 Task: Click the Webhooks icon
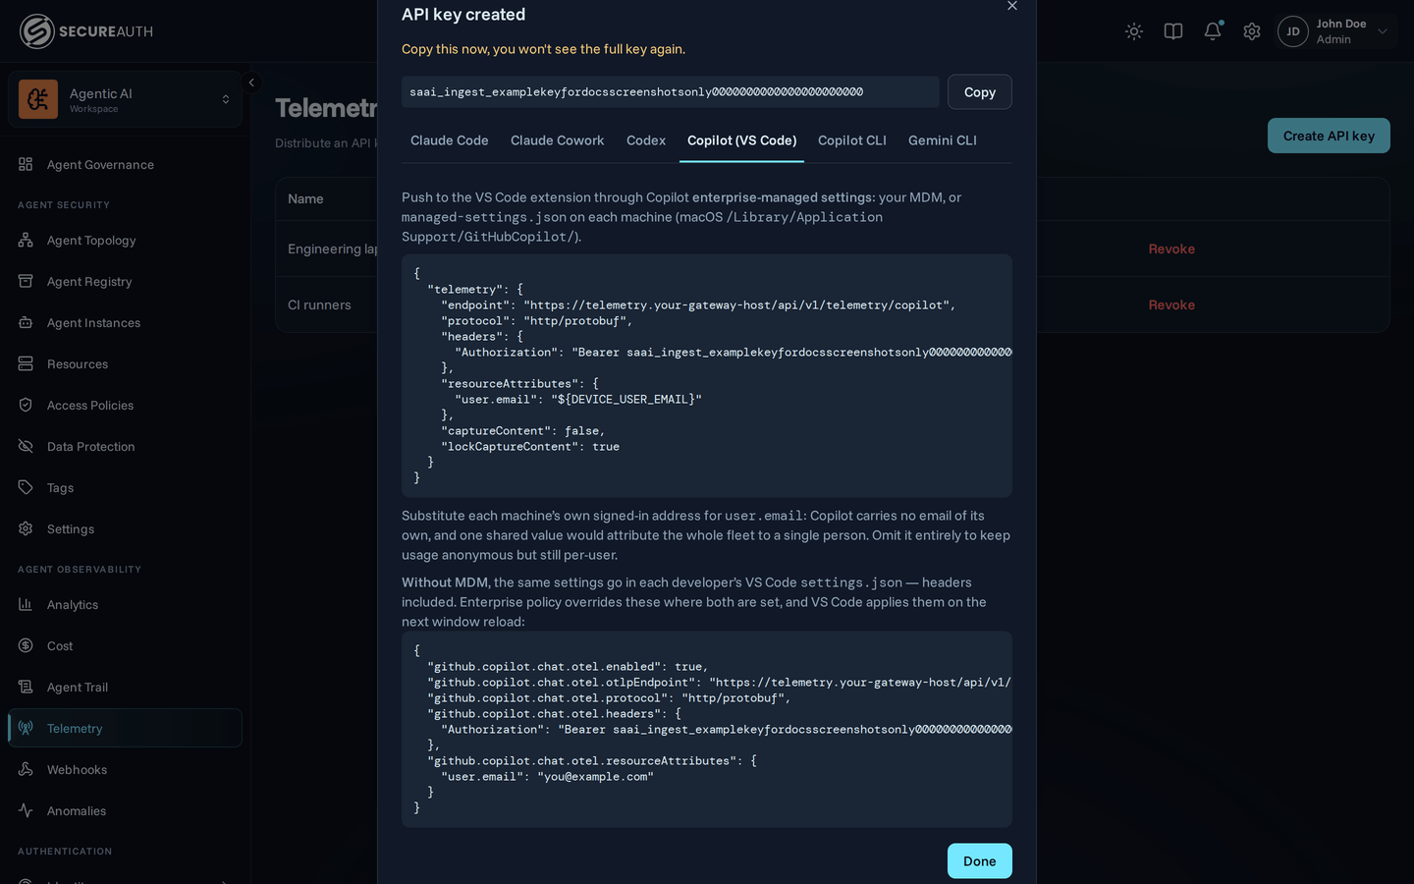(x=26, y=769)
